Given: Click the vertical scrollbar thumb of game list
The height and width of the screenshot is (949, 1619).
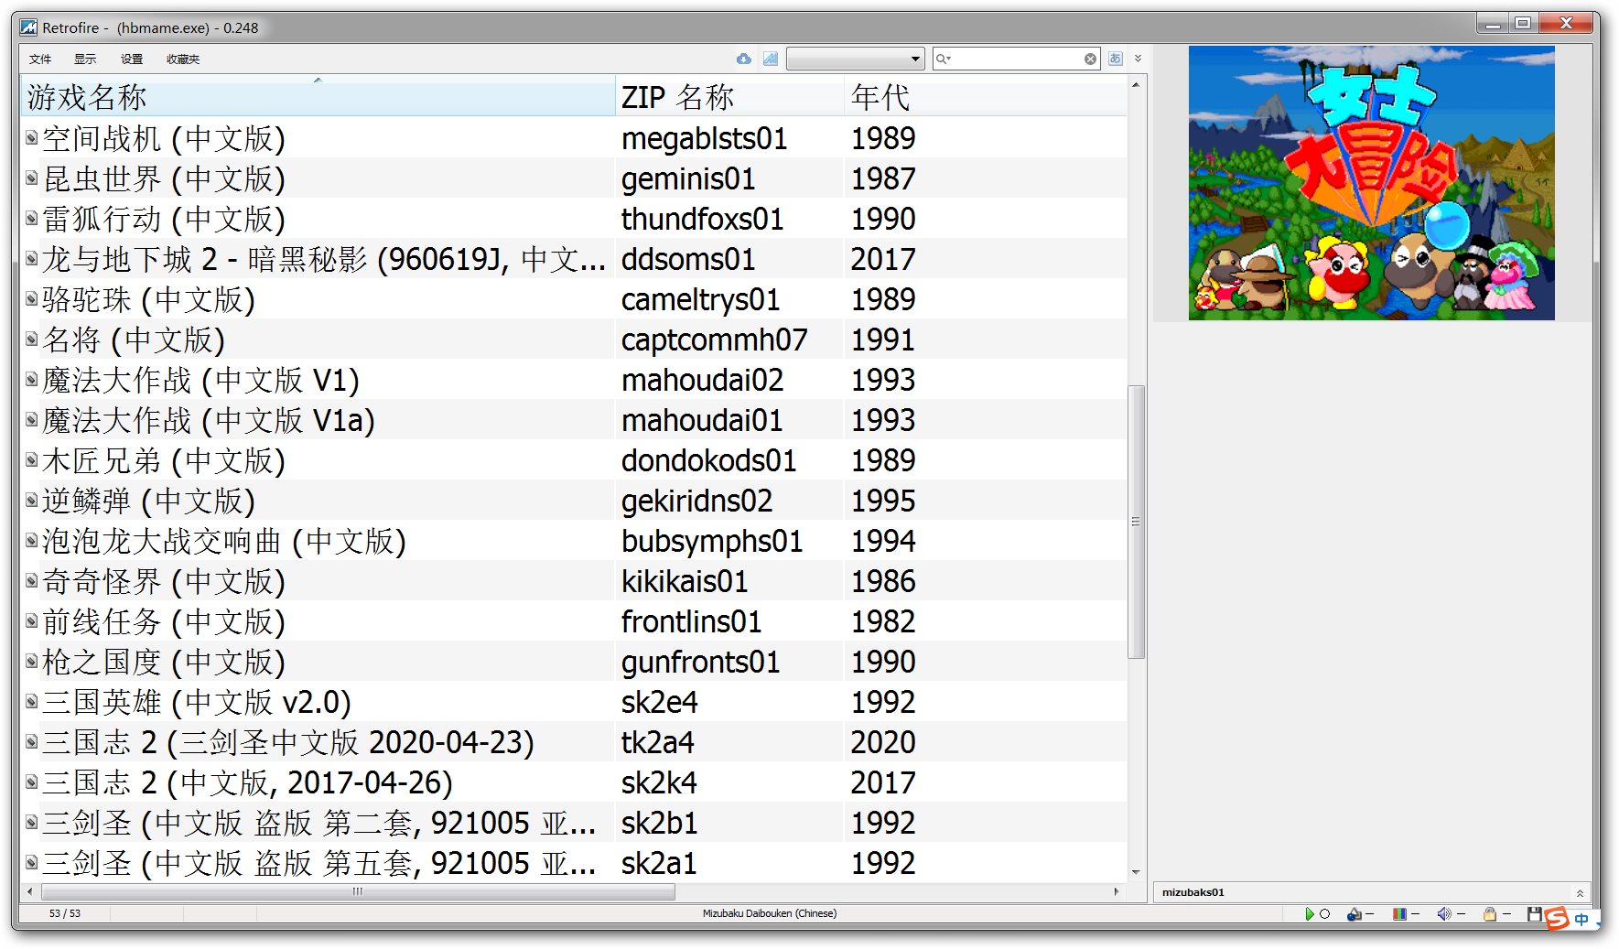Looking at the screenshot, I should click(x=1136, y=522).
